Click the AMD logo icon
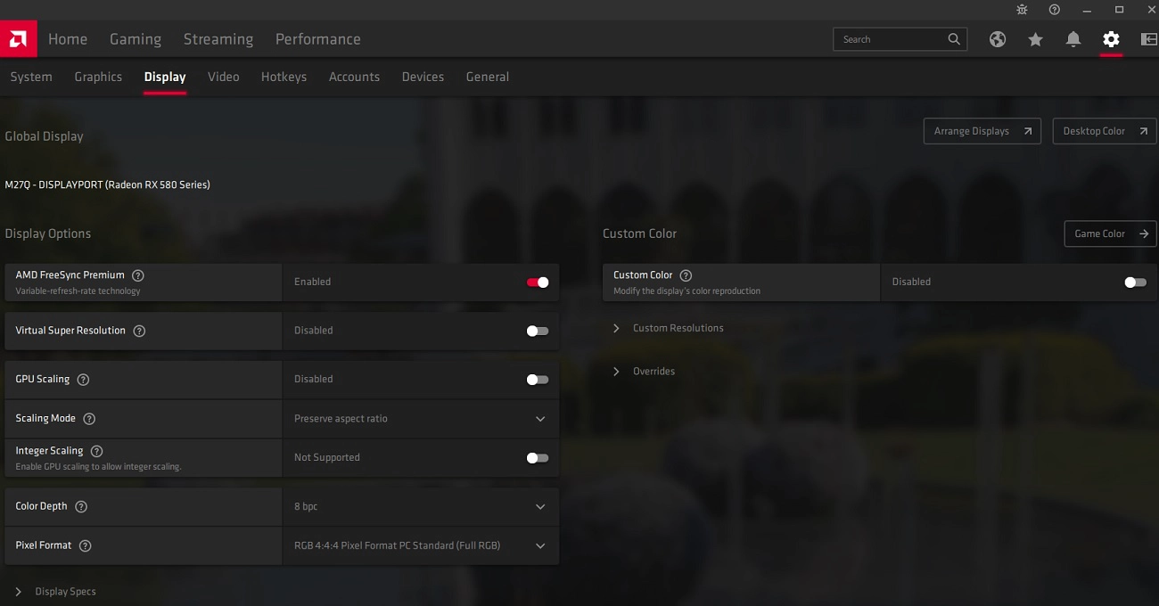The width and height of the screenshot is (1159, 606). [18, 38]
